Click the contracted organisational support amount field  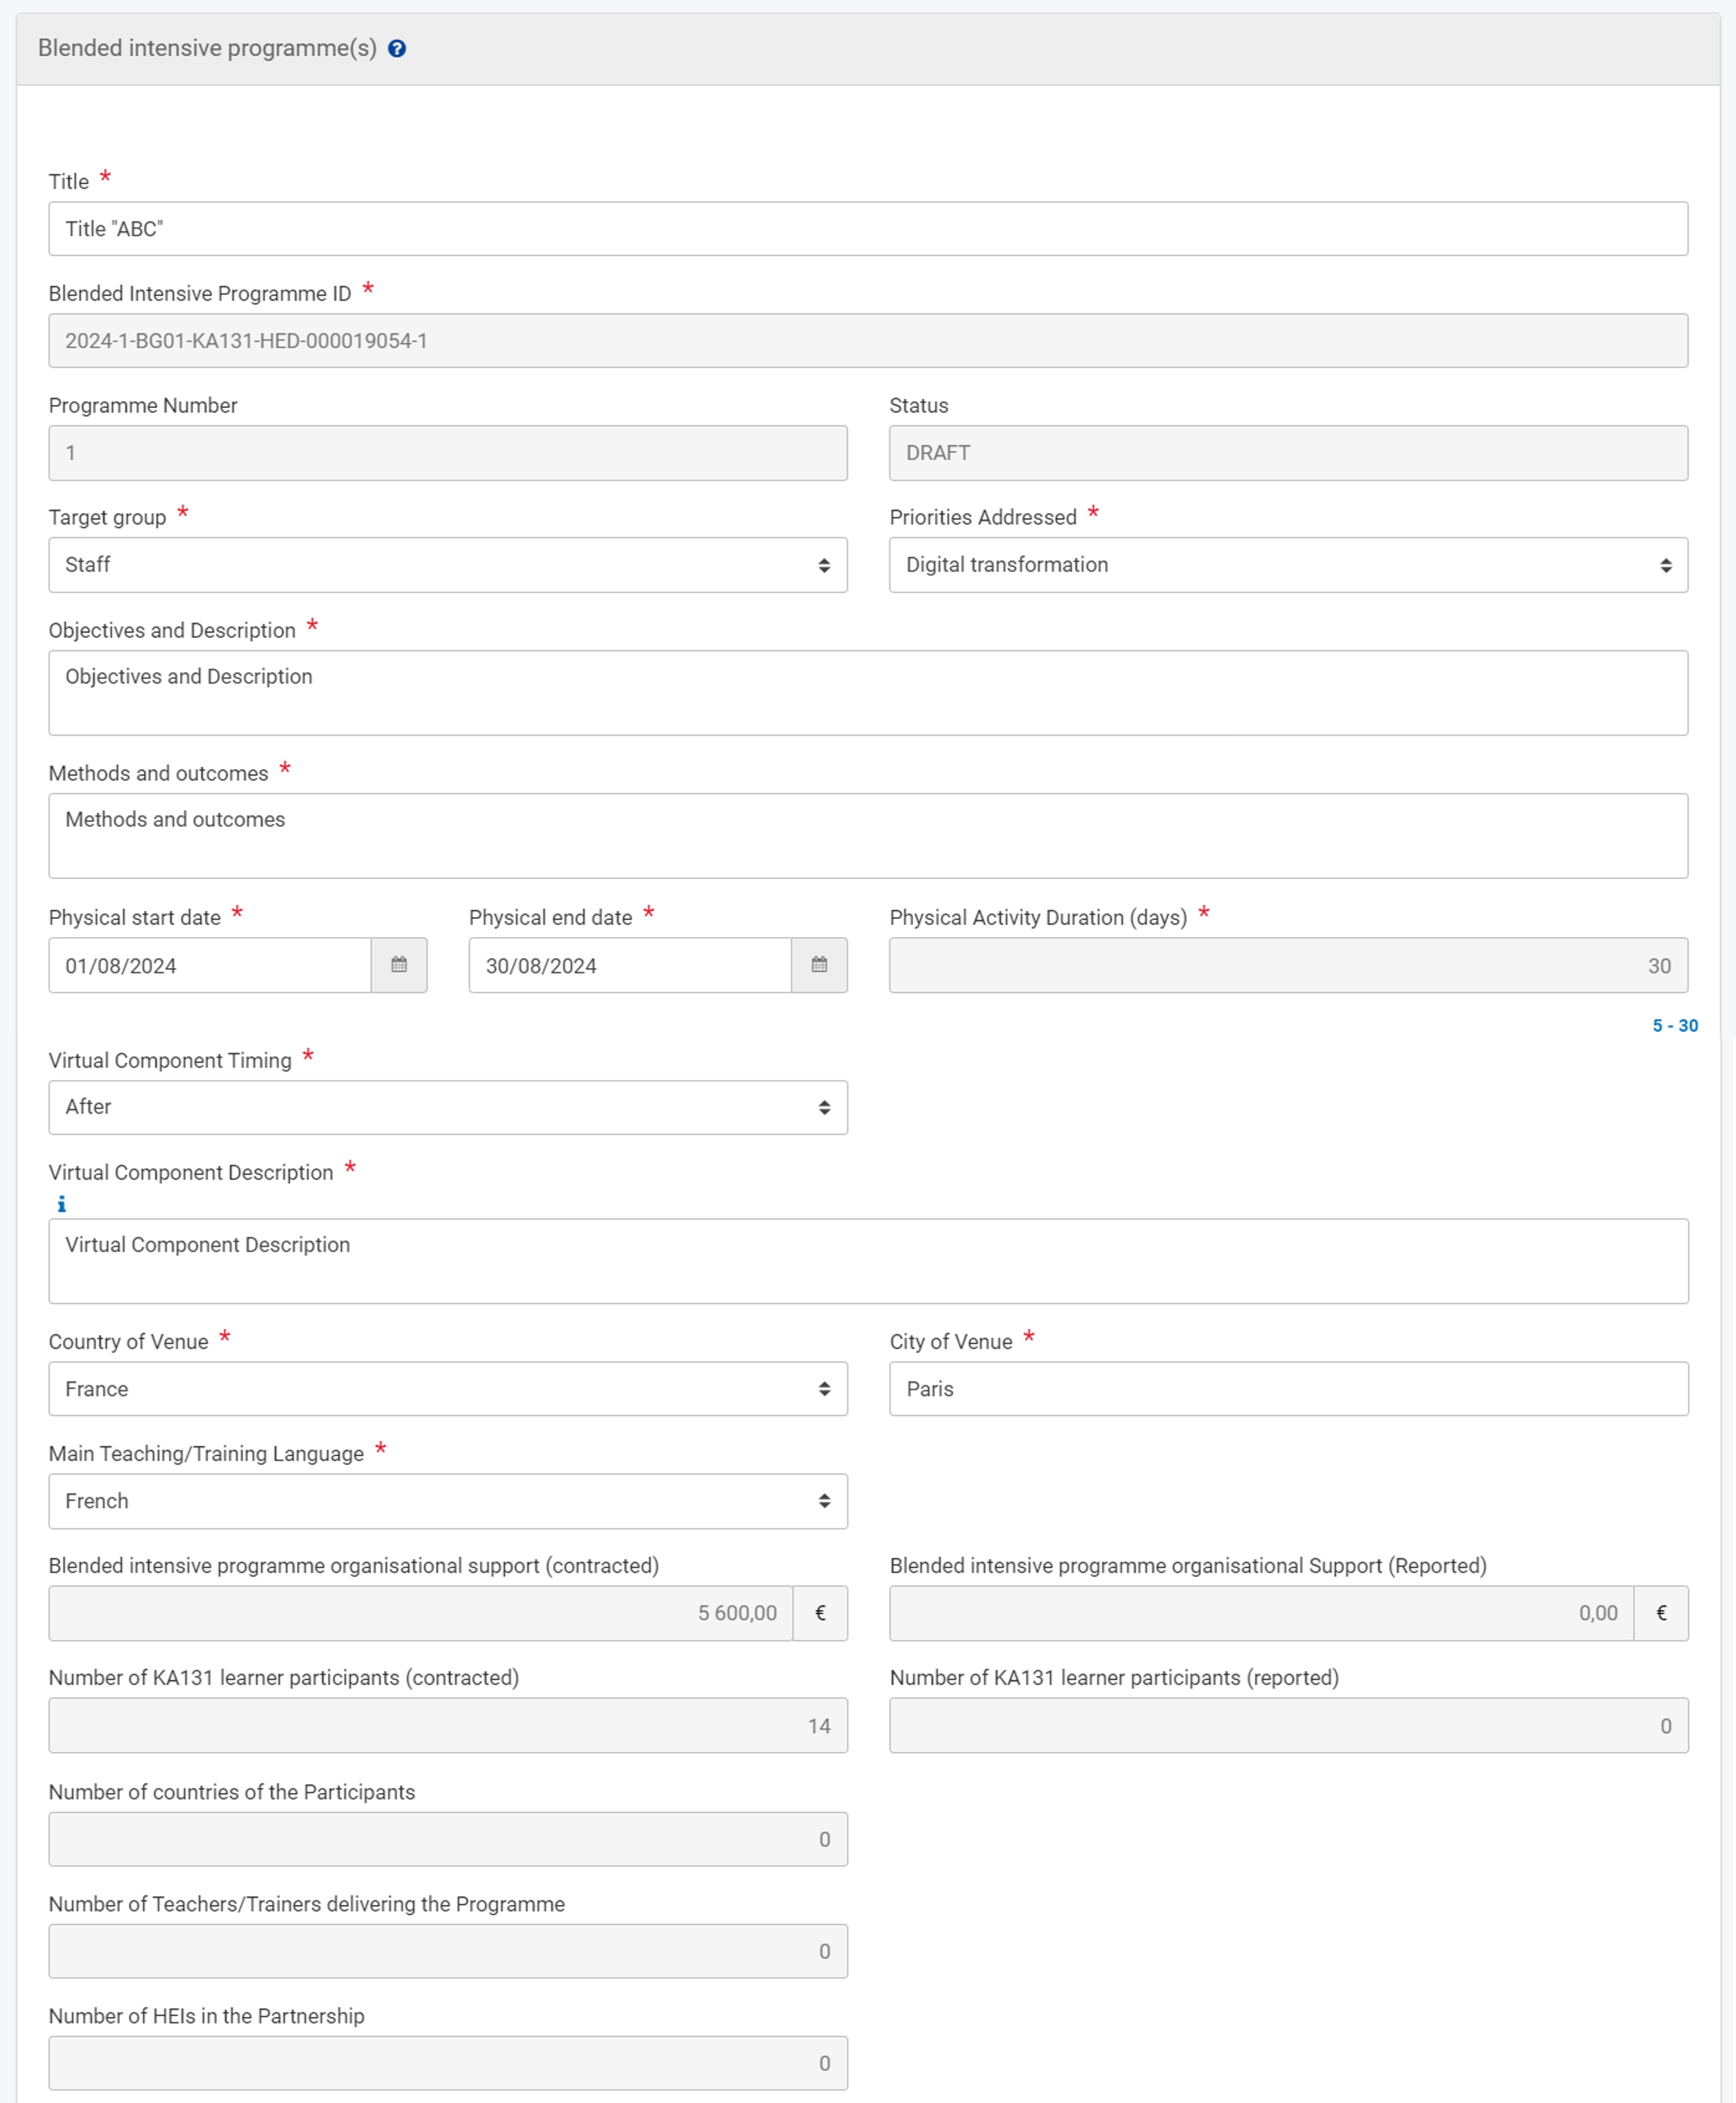point(421,1612)
